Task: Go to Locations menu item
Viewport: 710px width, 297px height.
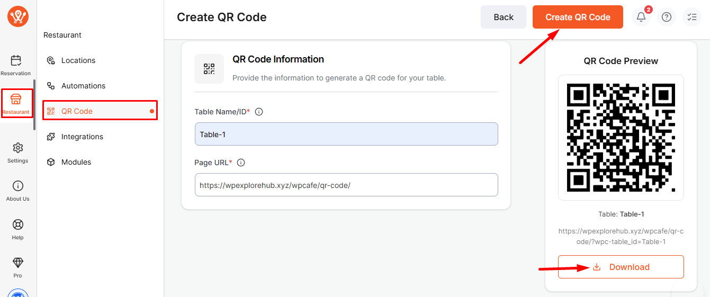Action: point(78,60)
